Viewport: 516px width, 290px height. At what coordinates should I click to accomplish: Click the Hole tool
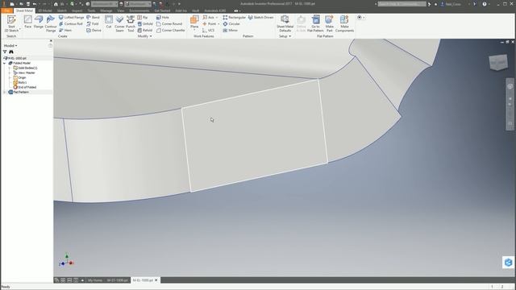[163, 17]
